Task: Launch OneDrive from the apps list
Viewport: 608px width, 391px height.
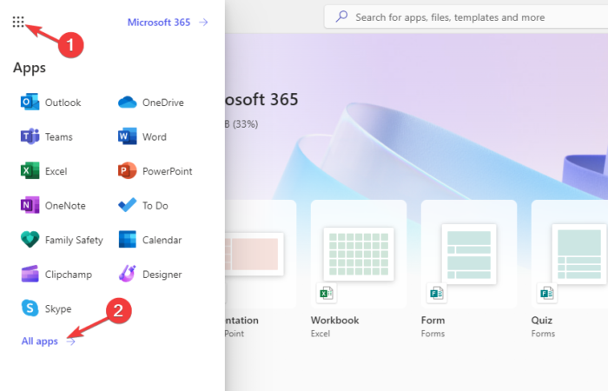Action: click(151, 103)
